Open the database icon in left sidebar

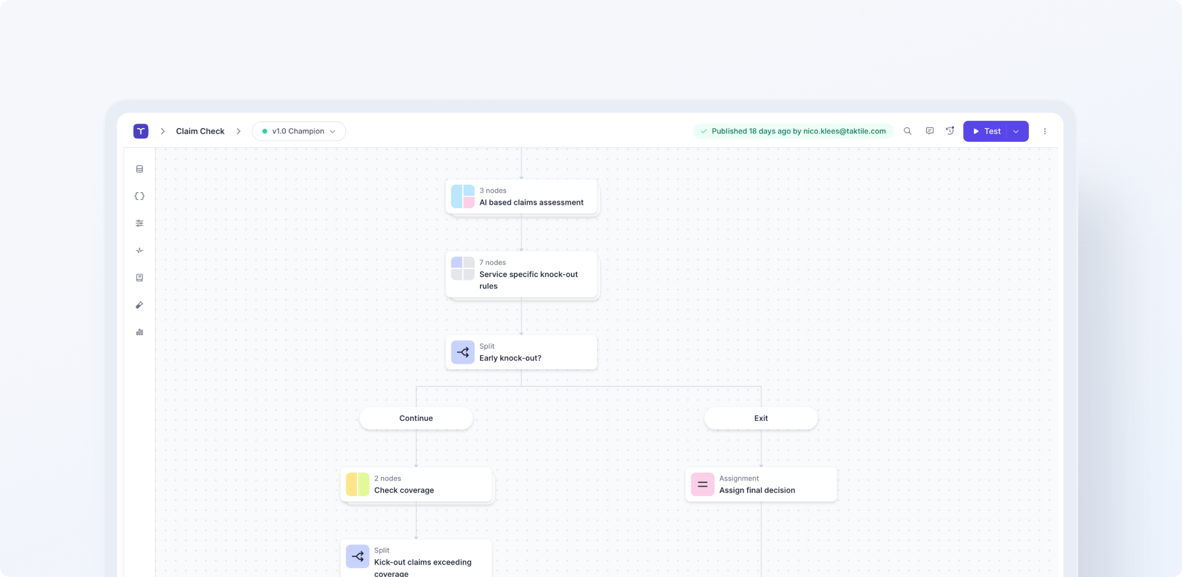point(140,169)
